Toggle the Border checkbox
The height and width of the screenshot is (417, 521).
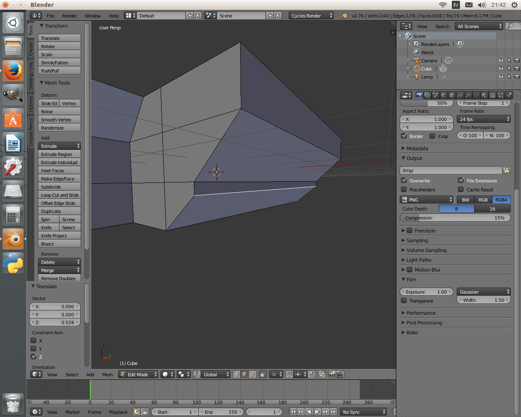404,136
